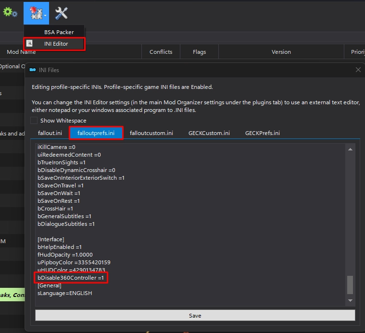
Task: Click the bHelpEnabled =1 line
Action: click(60, 247)
